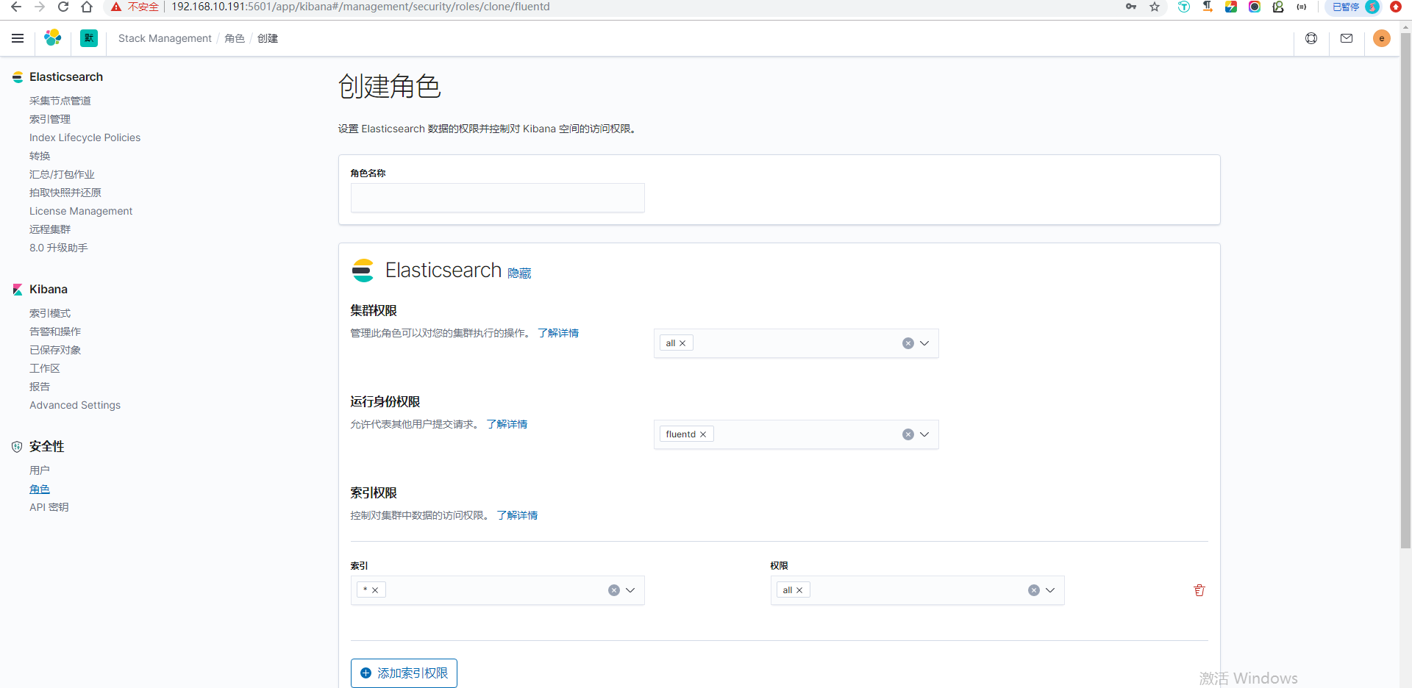The height and width of the screenshot is (688, 1412).
Task: Click the 不安全 security warning indicator
Action: click(135, 7)
